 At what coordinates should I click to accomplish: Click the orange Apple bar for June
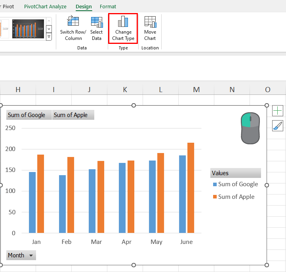[191, 188]
